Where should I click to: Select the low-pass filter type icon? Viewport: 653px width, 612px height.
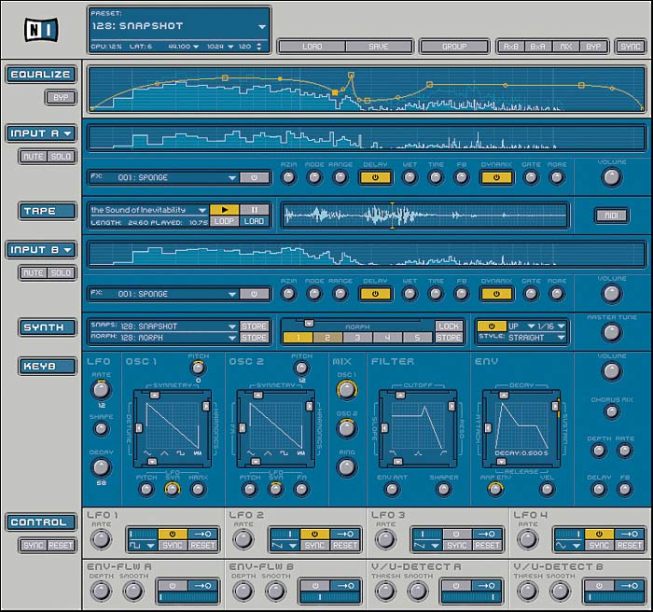[x=393, y=452]
